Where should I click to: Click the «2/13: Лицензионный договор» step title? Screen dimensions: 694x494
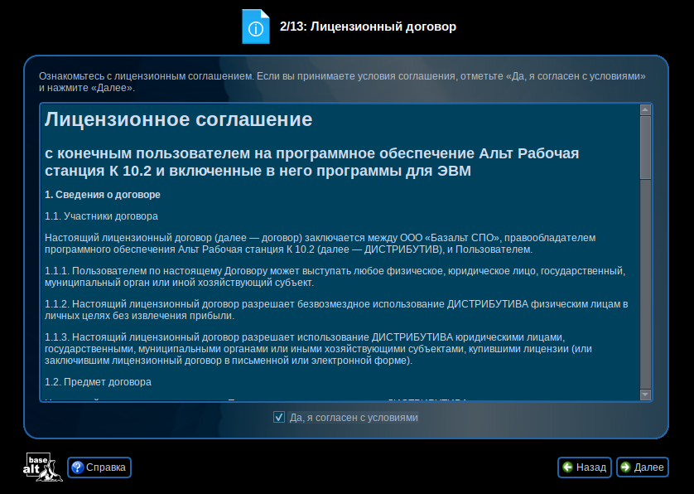click(368, 27)
